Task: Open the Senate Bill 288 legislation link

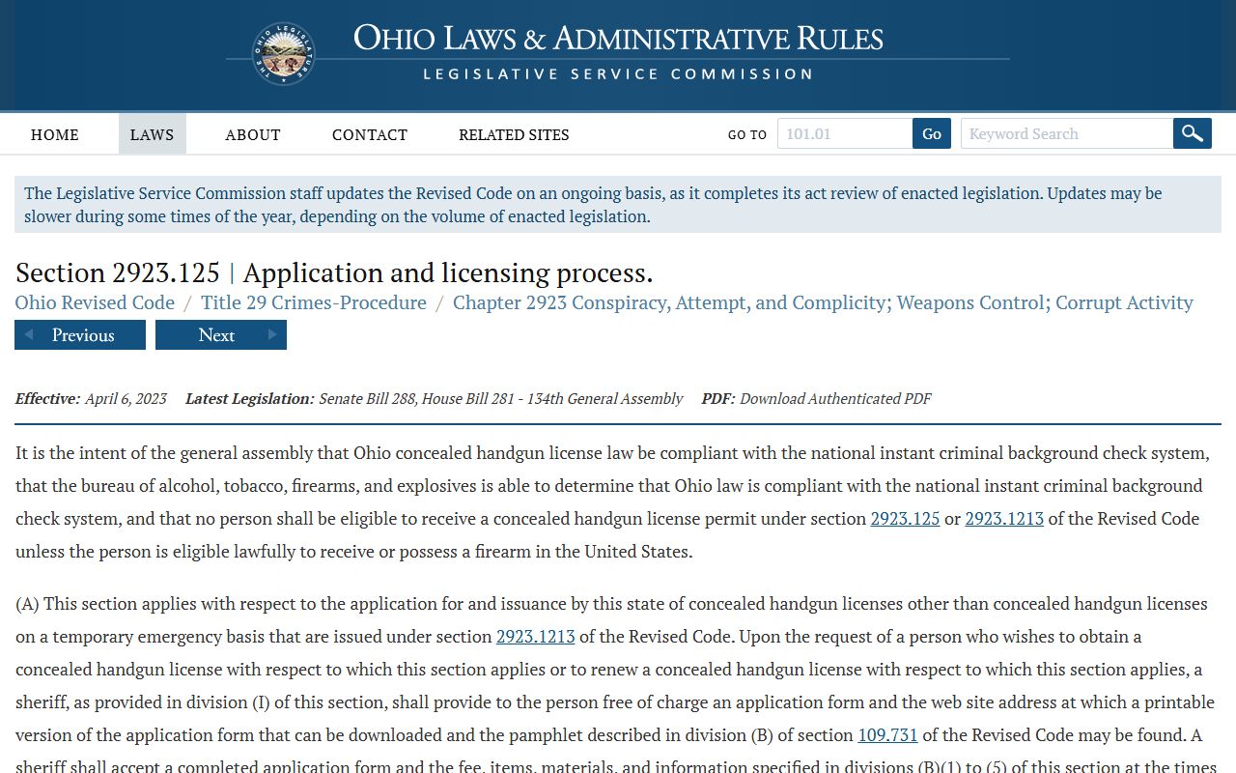Action: [368, 398]
